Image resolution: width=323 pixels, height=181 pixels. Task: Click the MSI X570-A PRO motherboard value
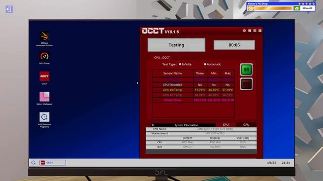click(215, 133)
